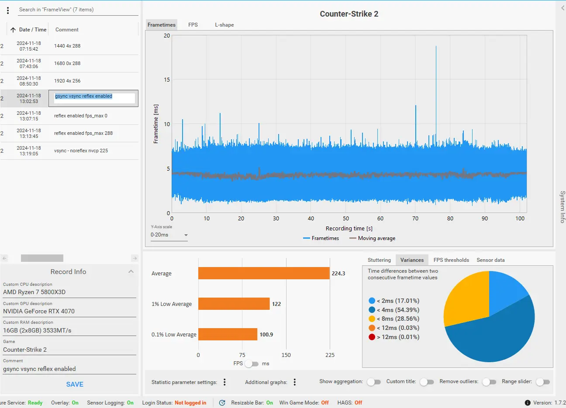
Task: Click the > 12ms red legend swatch
Action: tap(372, 337)
